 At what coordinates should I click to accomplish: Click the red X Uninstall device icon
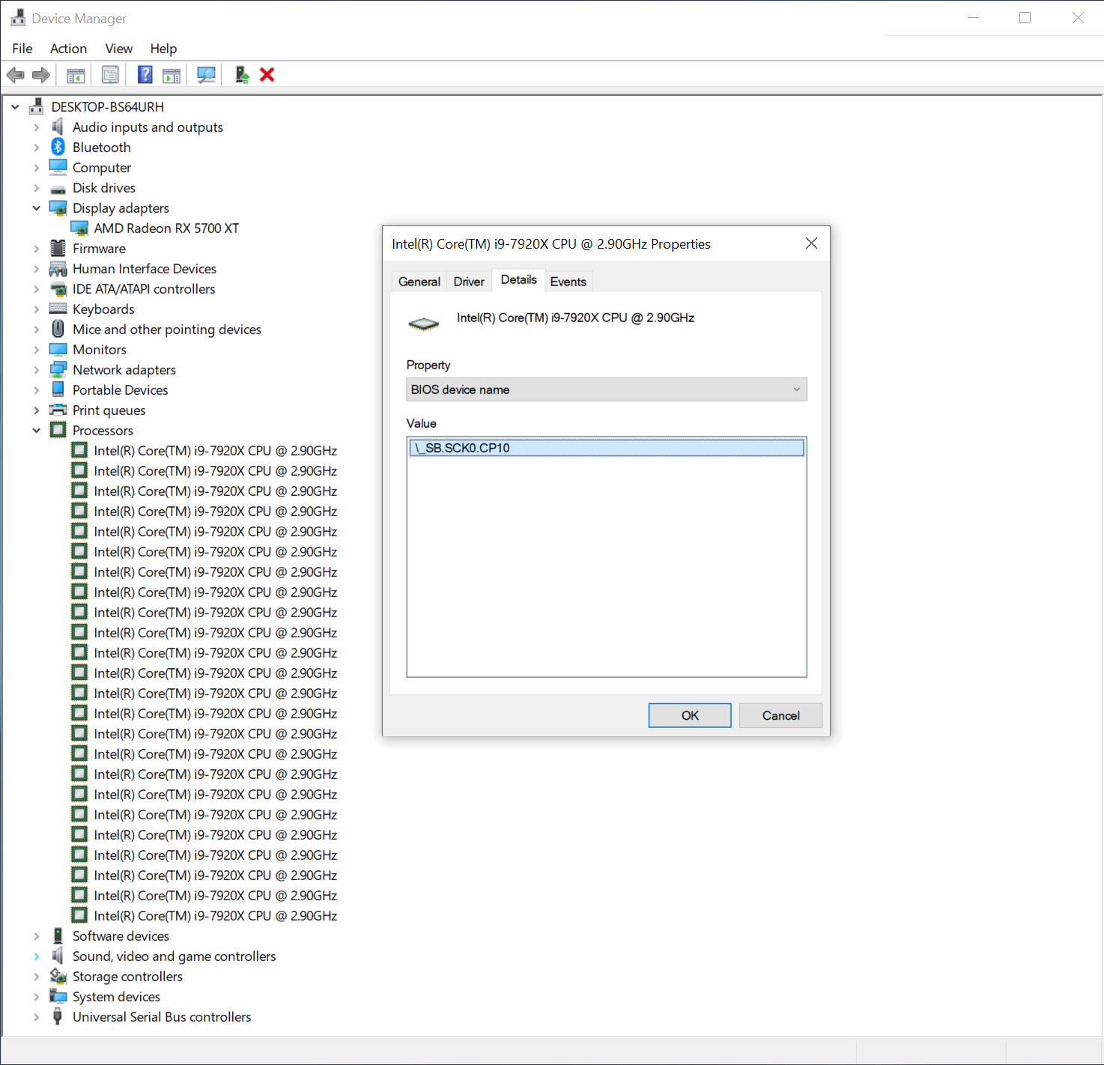tap(267, 75)
